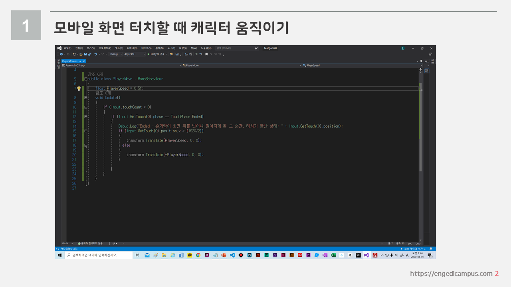Screen dimensions: 511x287
Task: Click the Task View icon in the taskbar
Action: point(137,255)
